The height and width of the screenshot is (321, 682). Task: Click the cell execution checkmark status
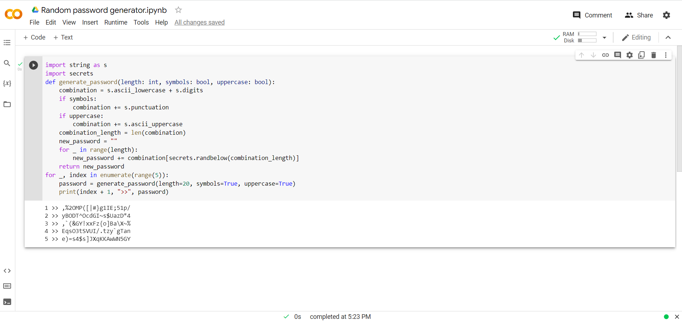click(x=20, y=64)
